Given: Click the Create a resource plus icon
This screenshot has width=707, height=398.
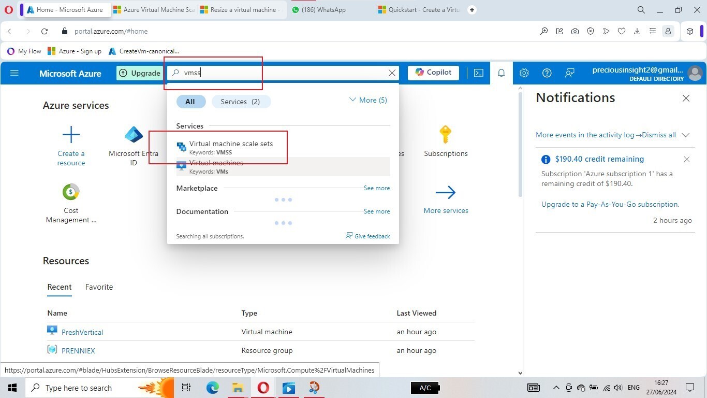Looking at the screenshot, I should [x=71, y=135].
